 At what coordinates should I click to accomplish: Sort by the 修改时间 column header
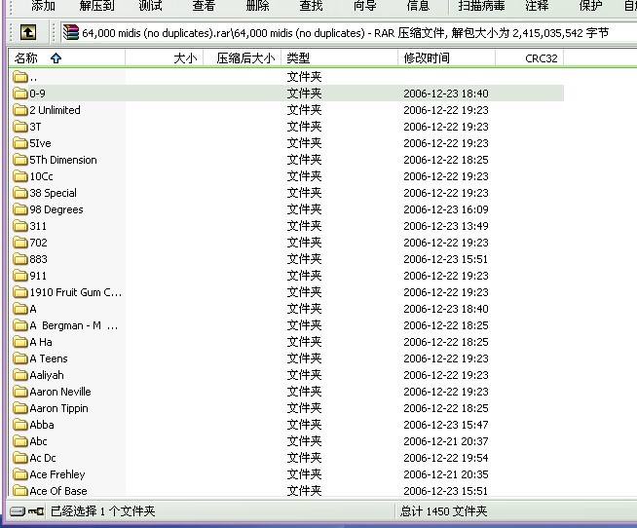click(446, 58)
